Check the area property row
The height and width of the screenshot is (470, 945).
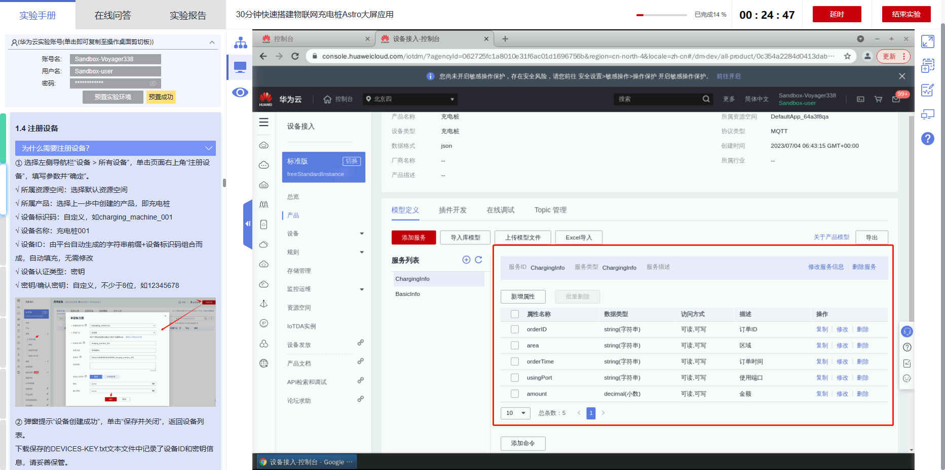(515, 346)
